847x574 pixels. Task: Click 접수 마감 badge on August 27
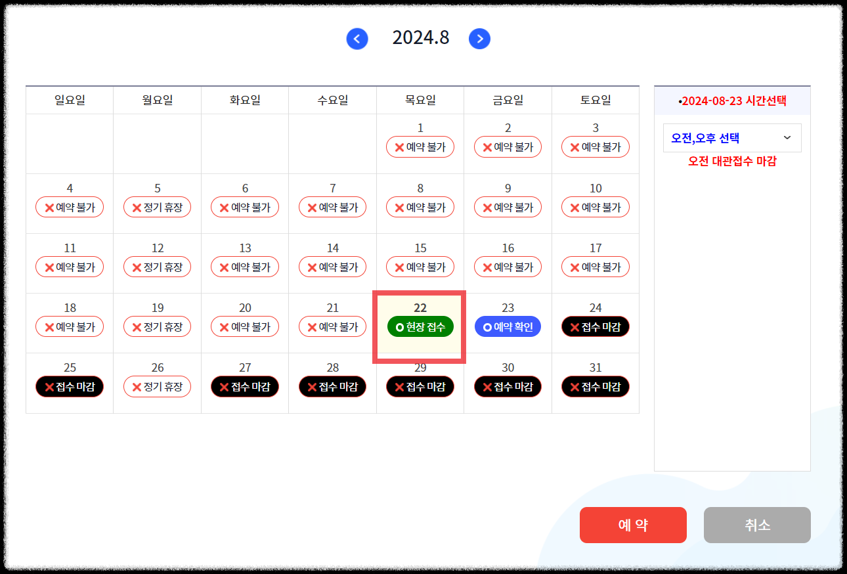click(x=245, y=387)
